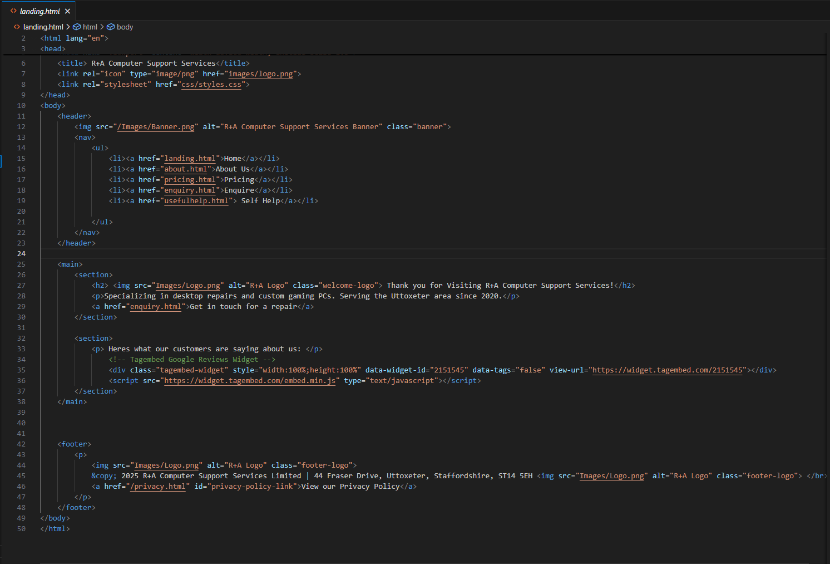Open the pricing.html link
The image size is (830, 564).
pos(190,179)
